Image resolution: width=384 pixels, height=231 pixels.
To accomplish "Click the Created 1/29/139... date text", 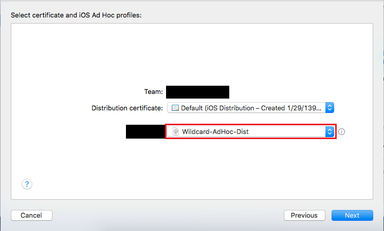I will click(291, 108).
